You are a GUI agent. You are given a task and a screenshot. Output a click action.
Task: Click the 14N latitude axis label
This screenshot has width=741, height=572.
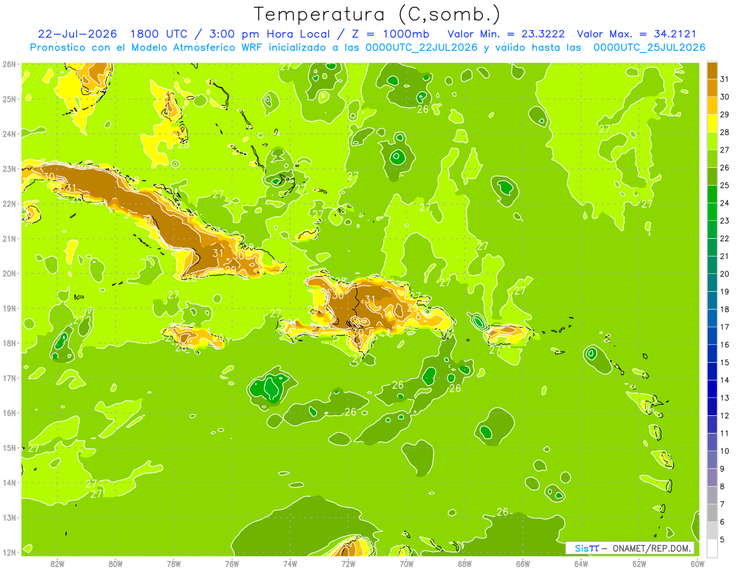(x=9, y=483)
